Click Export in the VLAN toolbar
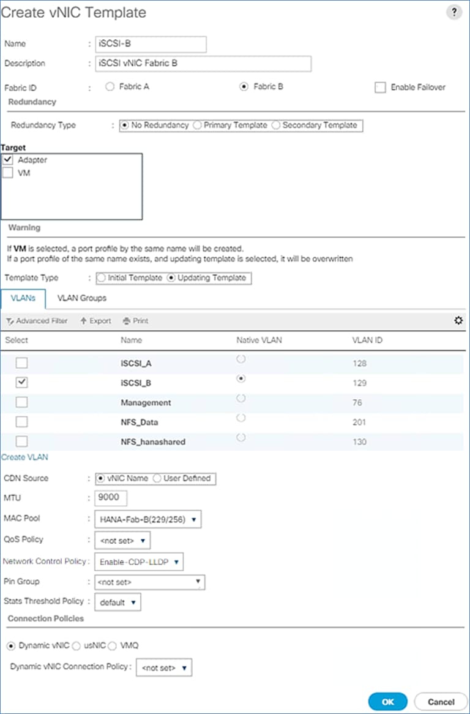Viewport: 470px width, 714px height. (x=95, y=321)
